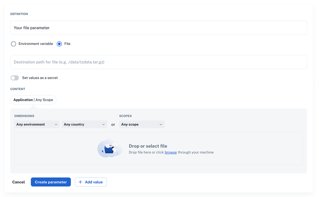This screenshot has width=319, height=197.
Task: Expand the Any country dropdown
Action: (84, 124)
